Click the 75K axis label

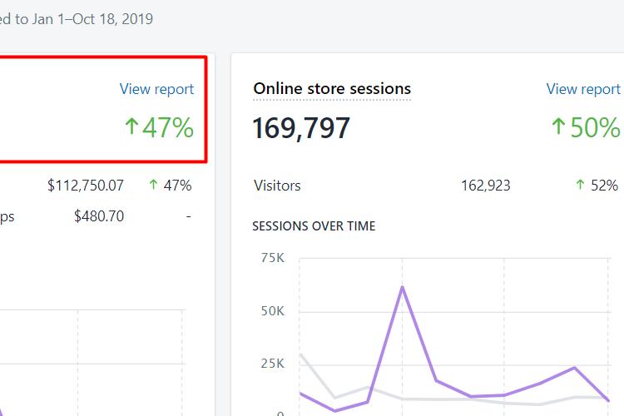click(x=273, y=258)
